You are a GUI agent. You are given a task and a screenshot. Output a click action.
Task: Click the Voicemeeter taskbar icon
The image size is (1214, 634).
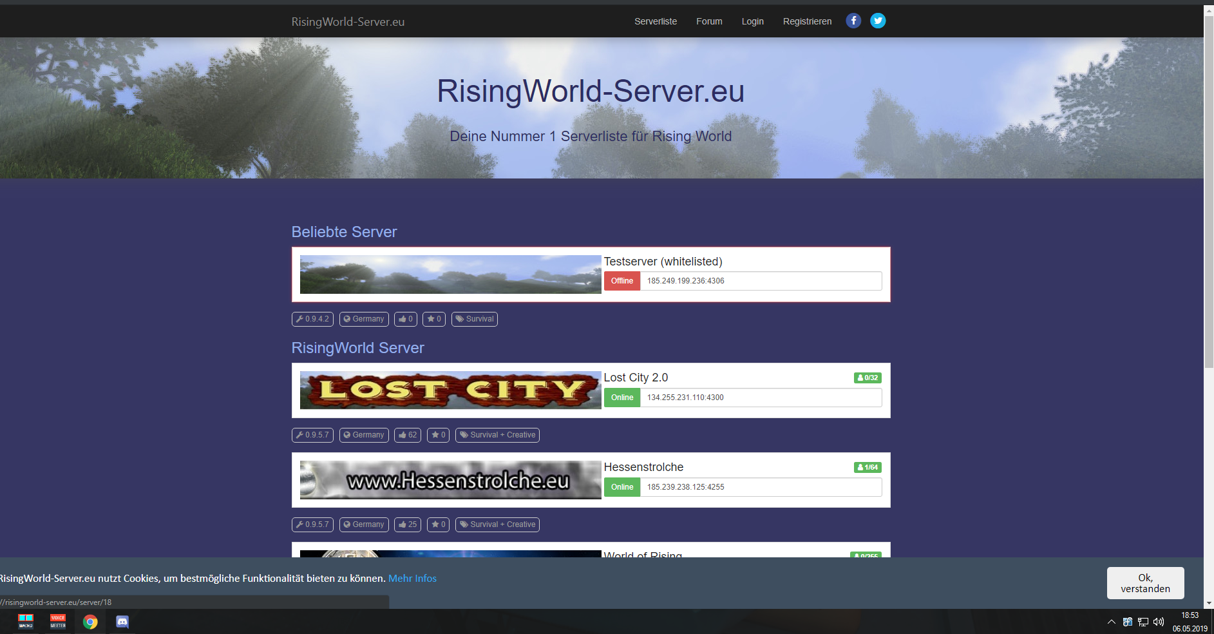click(58, 621)
